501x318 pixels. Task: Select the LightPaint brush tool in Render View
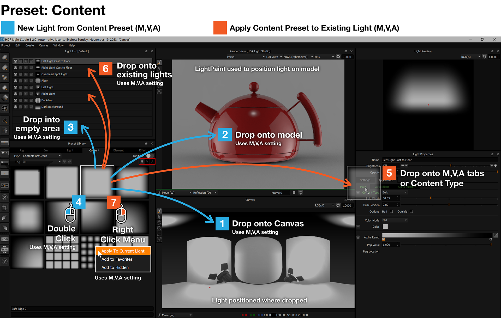click(x=159, y=63)
